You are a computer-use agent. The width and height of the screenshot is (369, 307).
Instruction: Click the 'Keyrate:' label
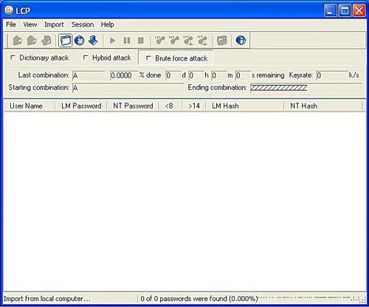301,75
